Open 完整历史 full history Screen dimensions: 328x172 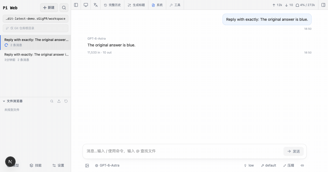coord(112,5)
